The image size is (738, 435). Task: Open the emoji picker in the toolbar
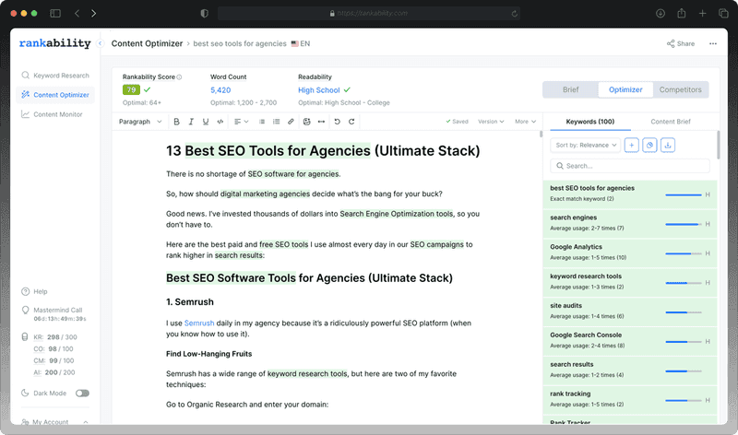coord(306,122)
